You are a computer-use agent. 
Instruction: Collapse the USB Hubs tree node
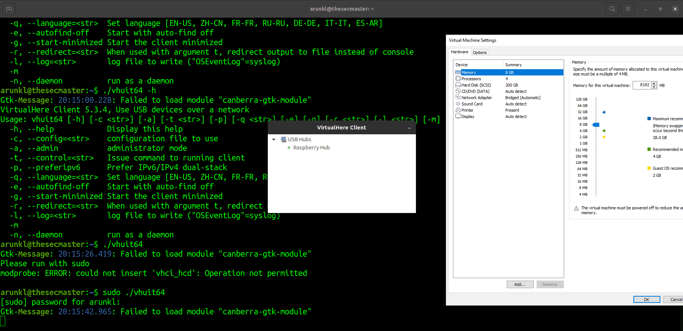274,139
